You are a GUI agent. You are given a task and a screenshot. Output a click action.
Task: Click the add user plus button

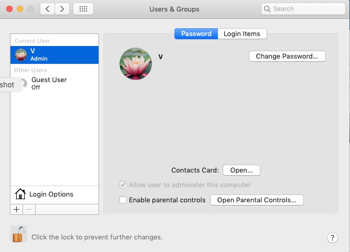pos(16,209)
